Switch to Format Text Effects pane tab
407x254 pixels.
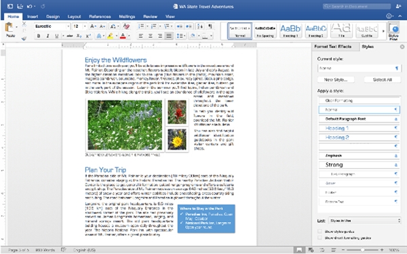point(333,47)
